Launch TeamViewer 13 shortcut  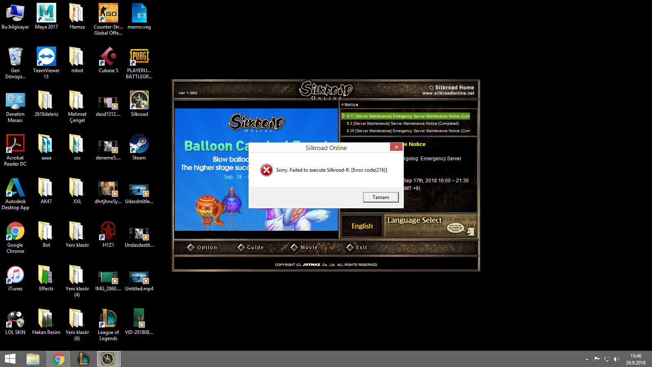tap(46, 63)
